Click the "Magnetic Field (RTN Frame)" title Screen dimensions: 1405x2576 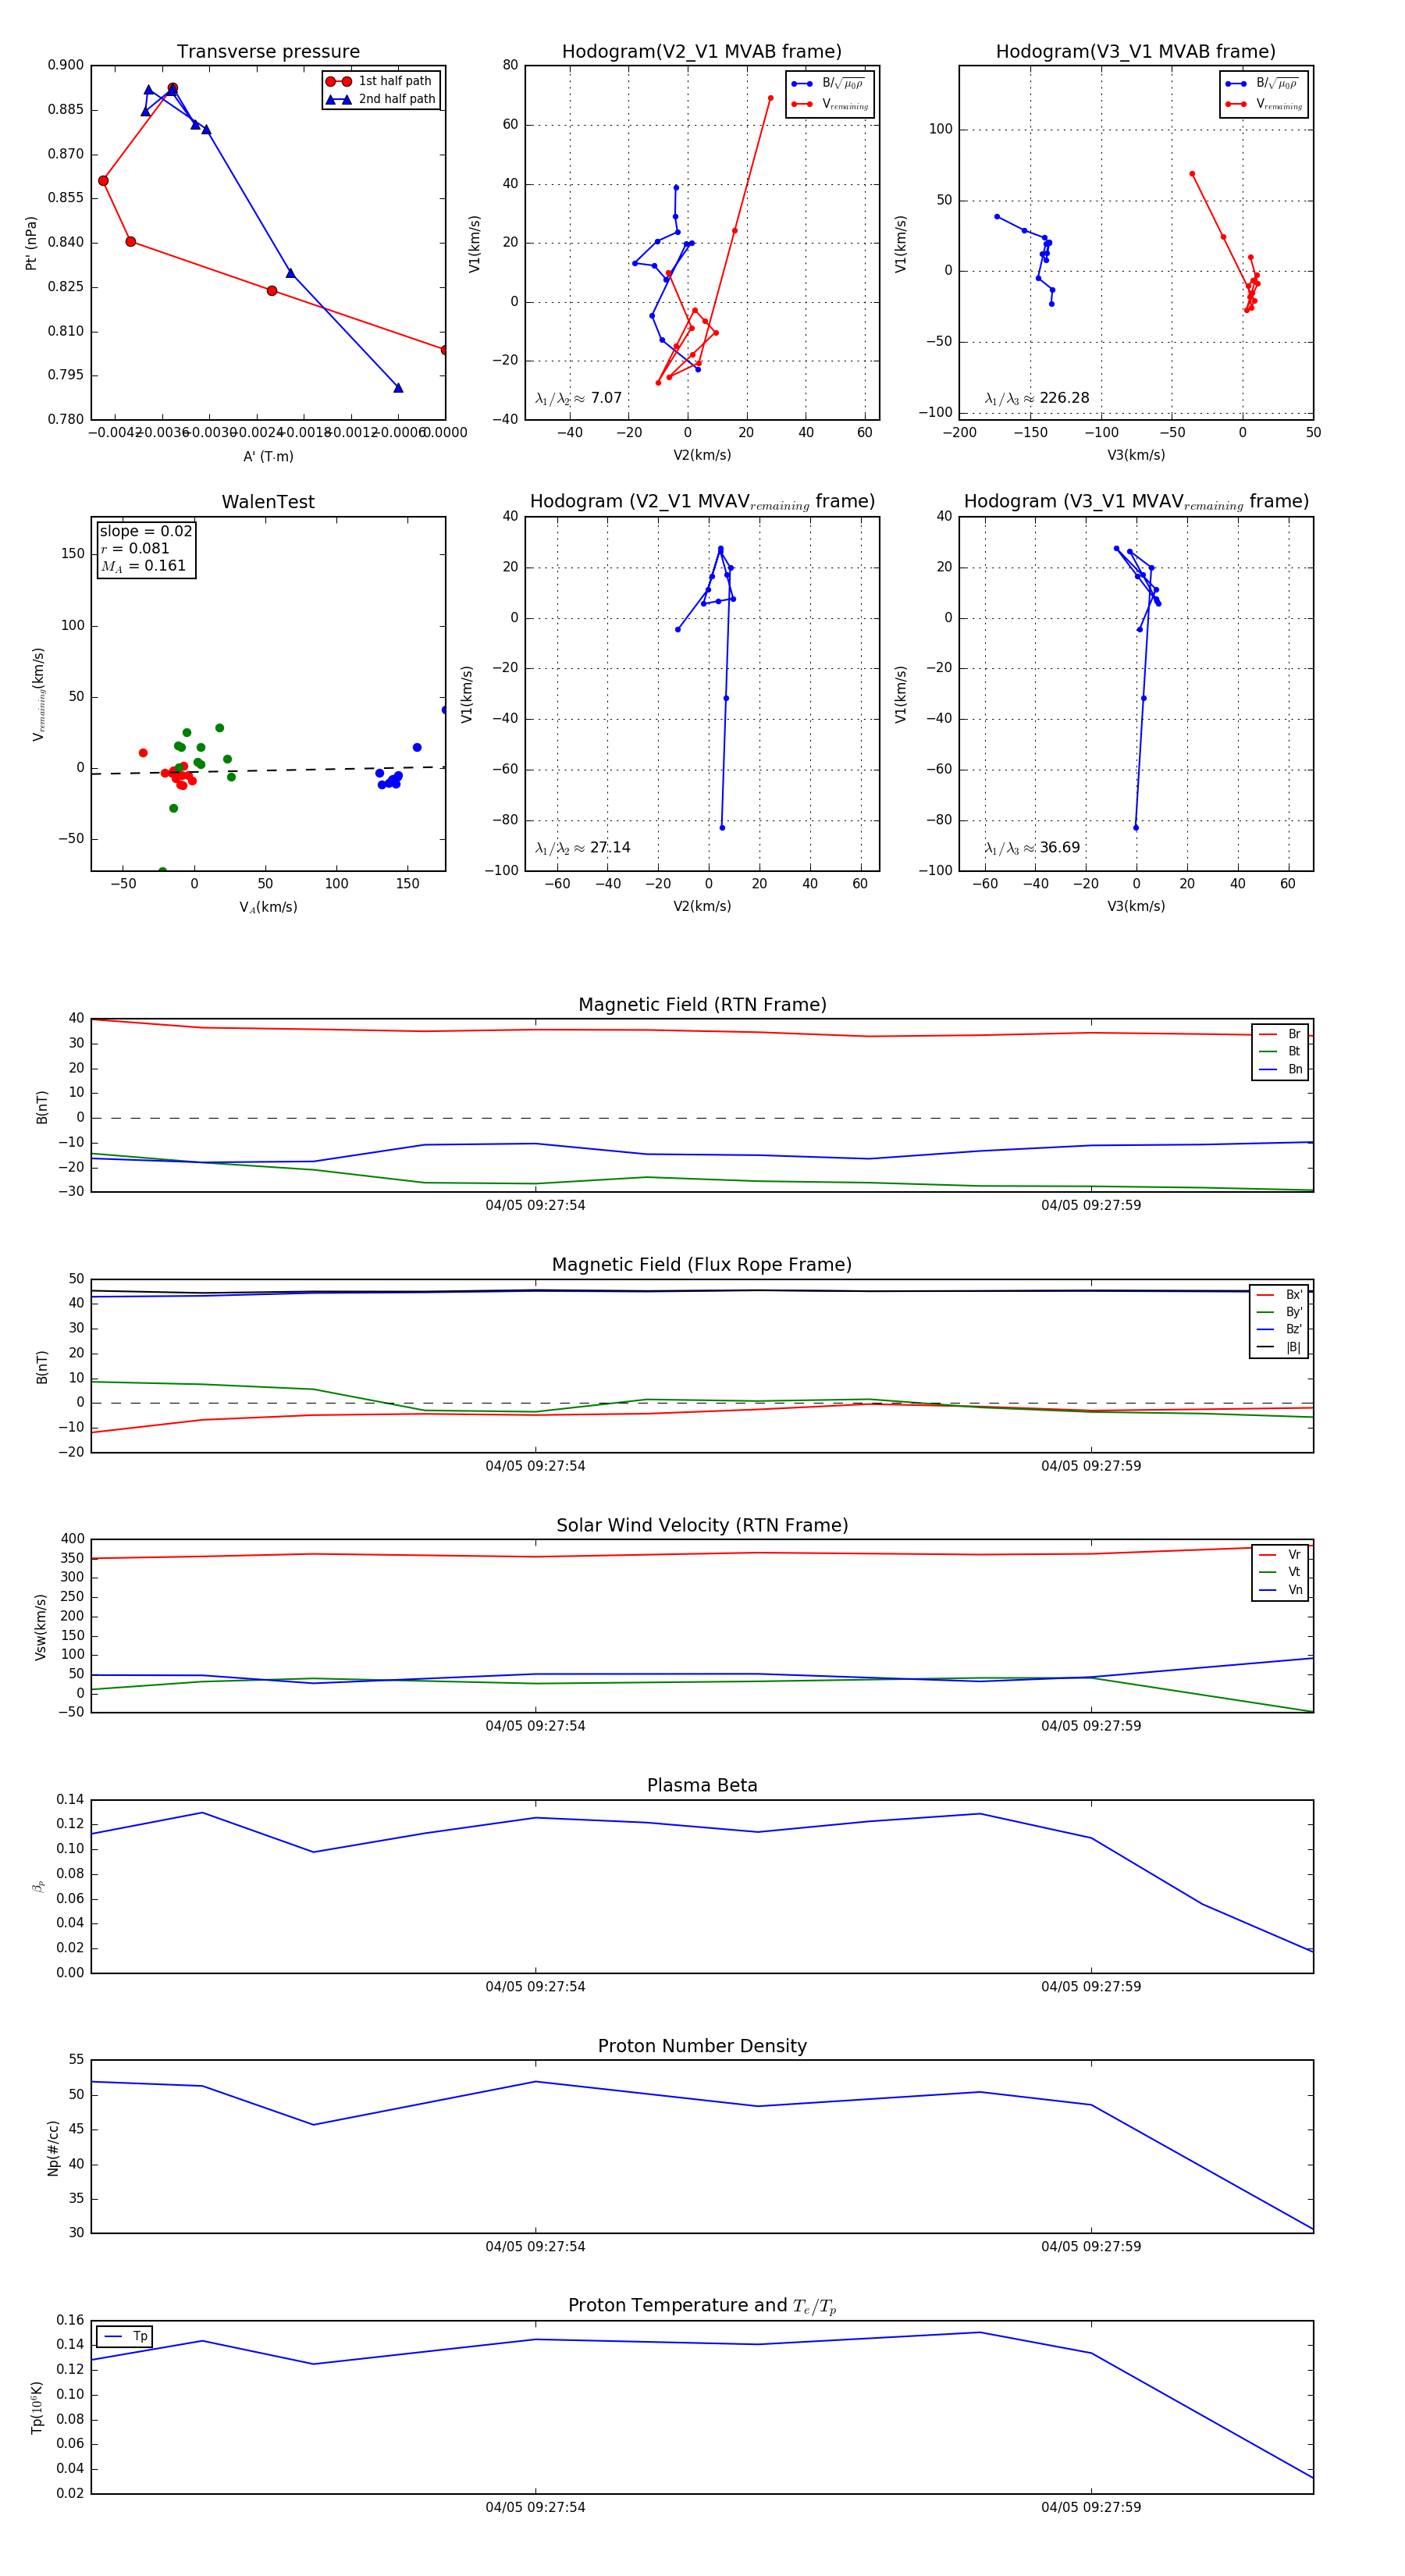click(x=702, y=1005)
